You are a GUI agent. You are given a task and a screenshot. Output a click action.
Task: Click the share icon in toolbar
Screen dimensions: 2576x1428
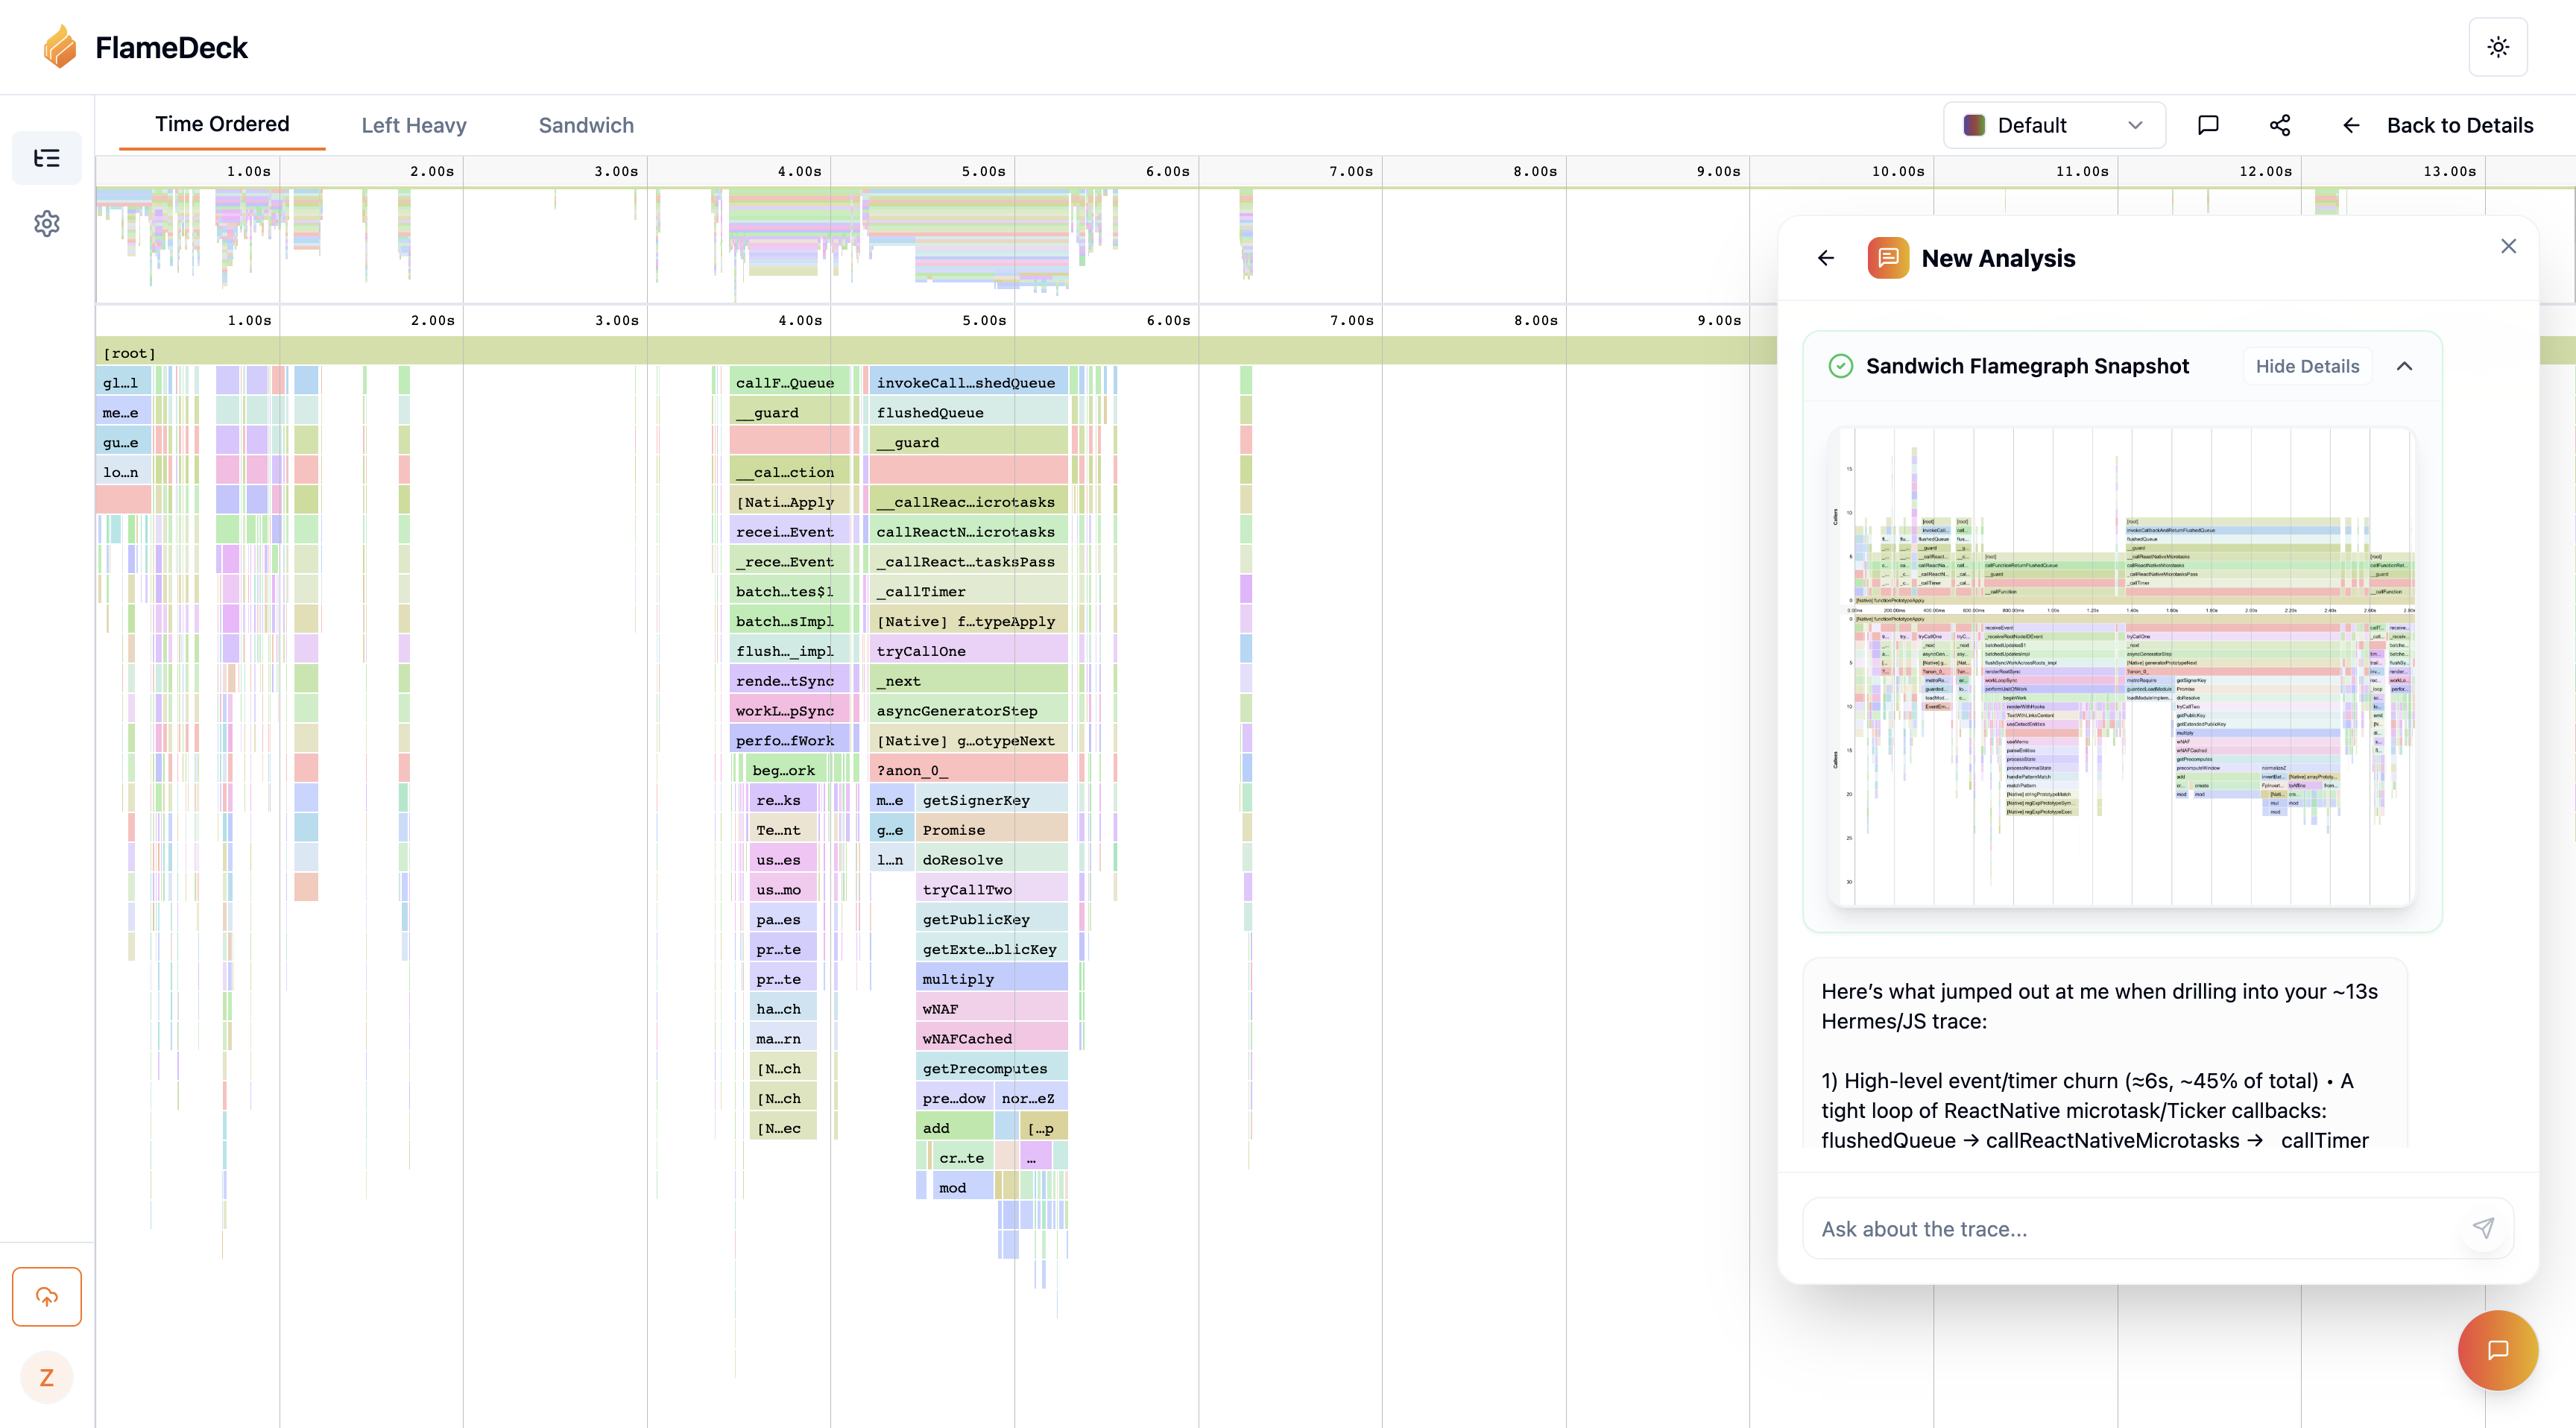pos(2280,125)
